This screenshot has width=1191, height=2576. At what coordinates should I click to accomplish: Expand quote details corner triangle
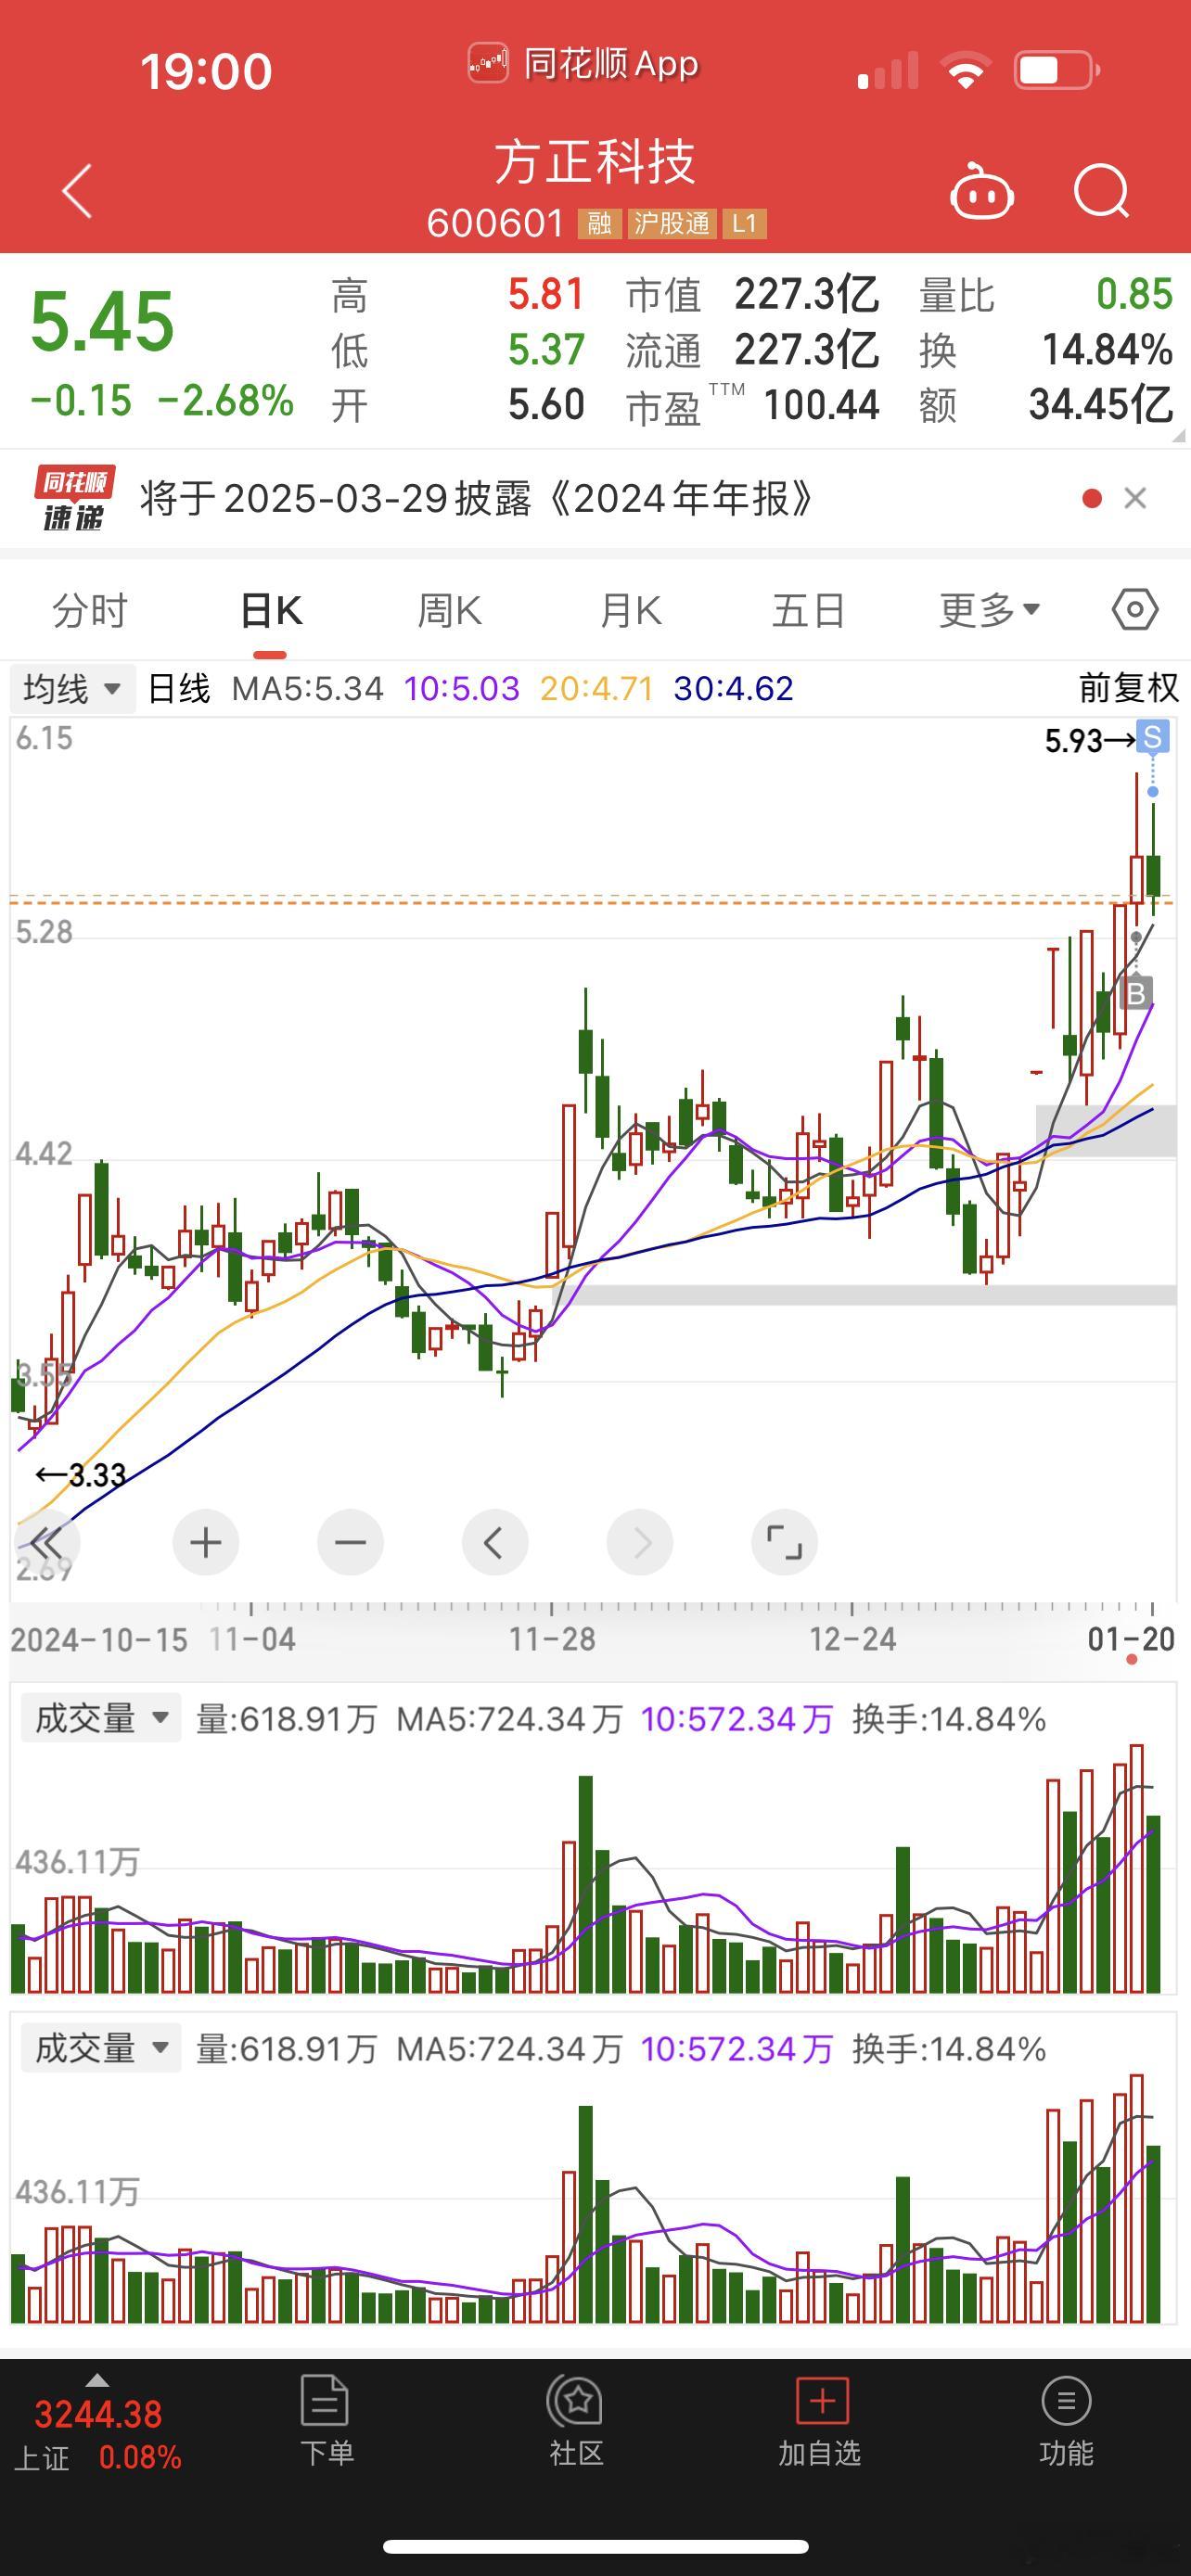click(x=1178, y=436)
